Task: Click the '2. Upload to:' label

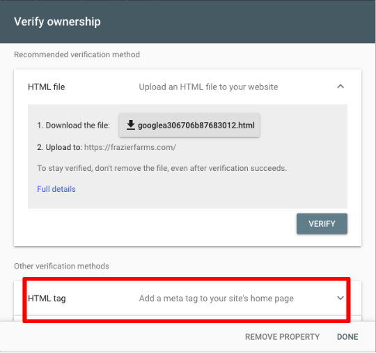Action: (60, 147)
